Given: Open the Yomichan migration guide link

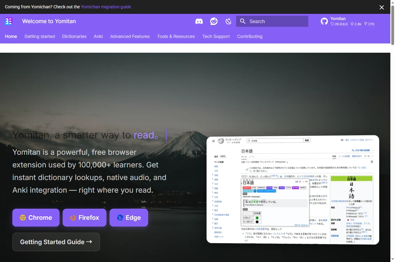Looking at the screenshot, I should coord(106,7).
